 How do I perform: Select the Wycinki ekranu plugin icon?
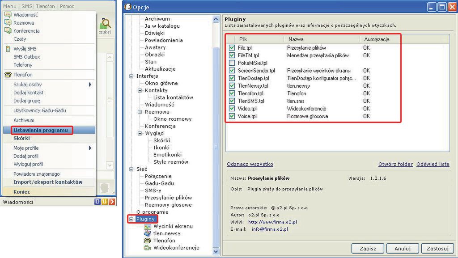point(148,227)
